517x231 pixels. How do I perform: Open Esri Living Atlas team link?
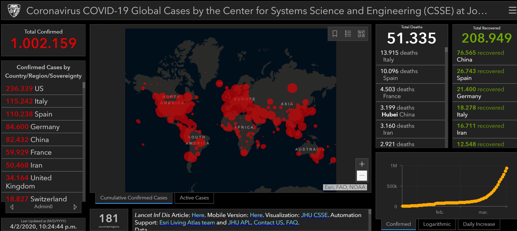click(x=187, y=222)
